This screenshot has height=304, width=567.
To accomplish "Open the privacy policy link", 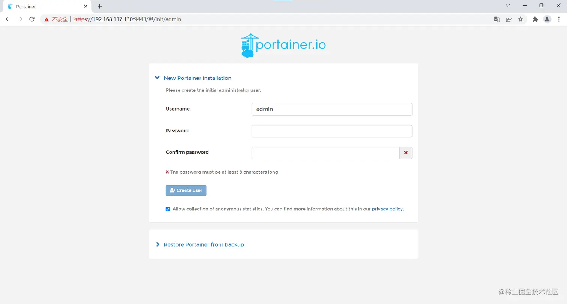I will [x=387, y=209].
